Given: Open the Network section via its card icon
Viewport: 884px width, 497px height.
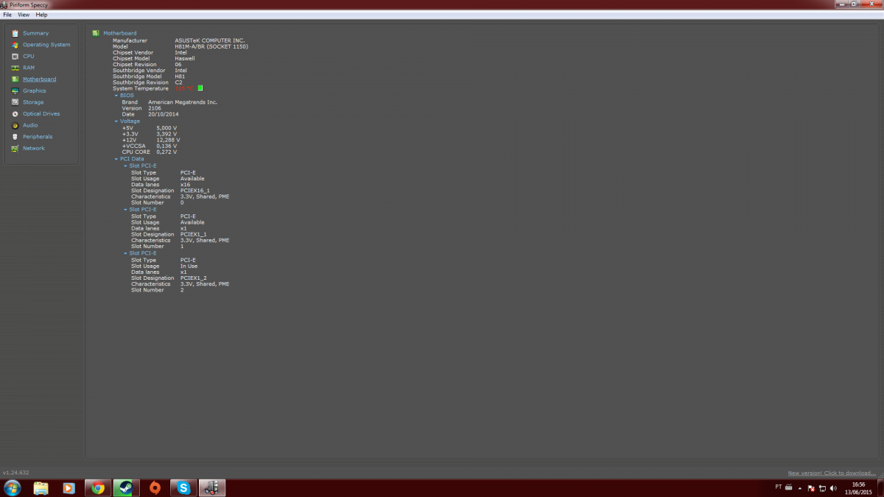Looking at the screenshot, I should (x=15, y=148).
